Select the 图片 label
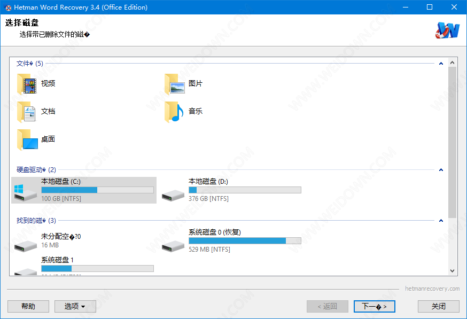The width and height of the screenshot is (467, 319). [x=196, y=83]
